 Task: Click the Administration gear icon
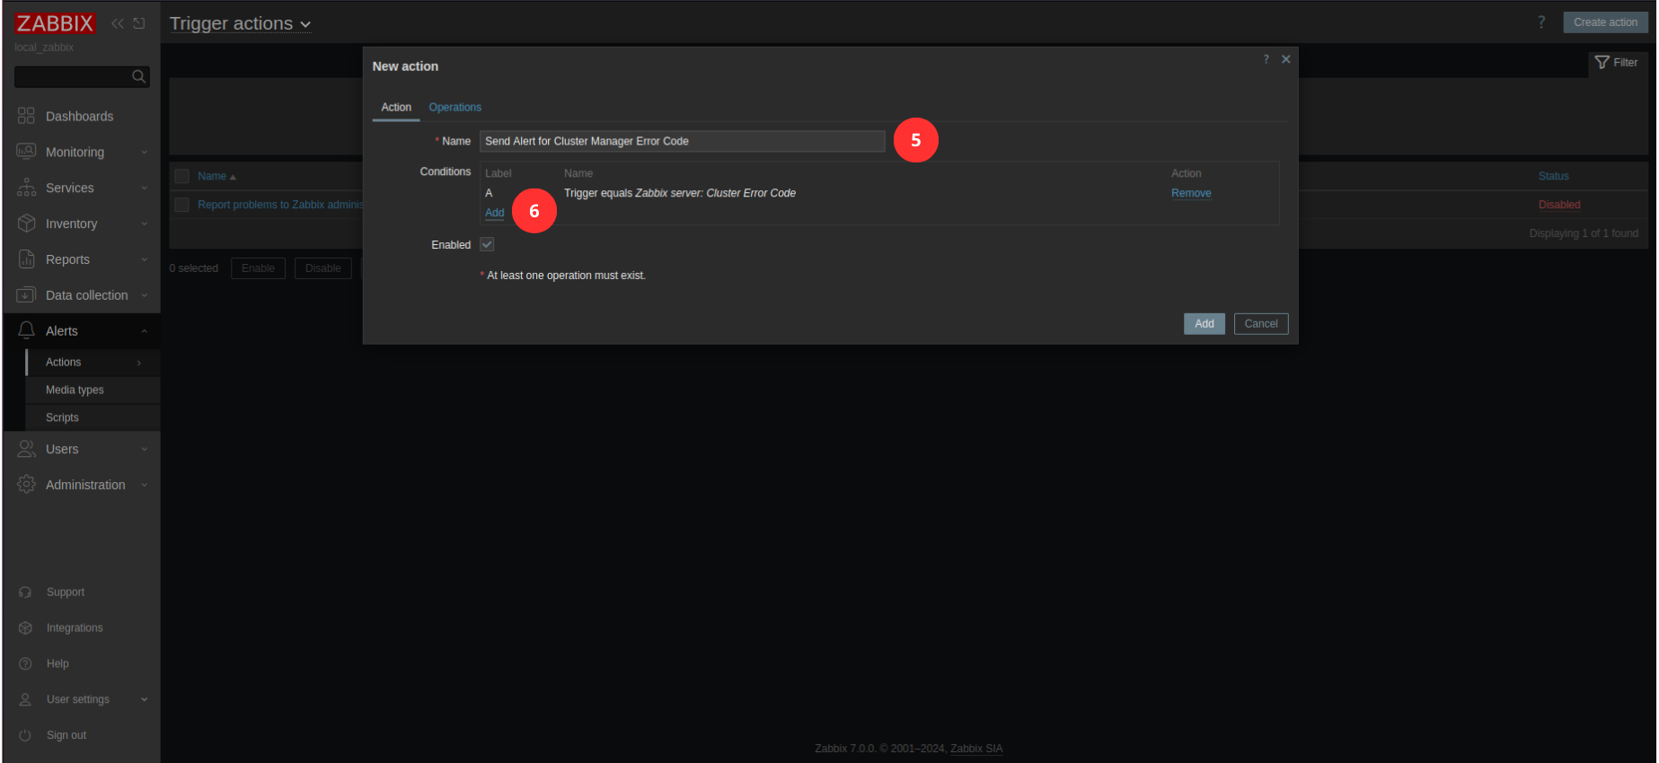point(26,485)
